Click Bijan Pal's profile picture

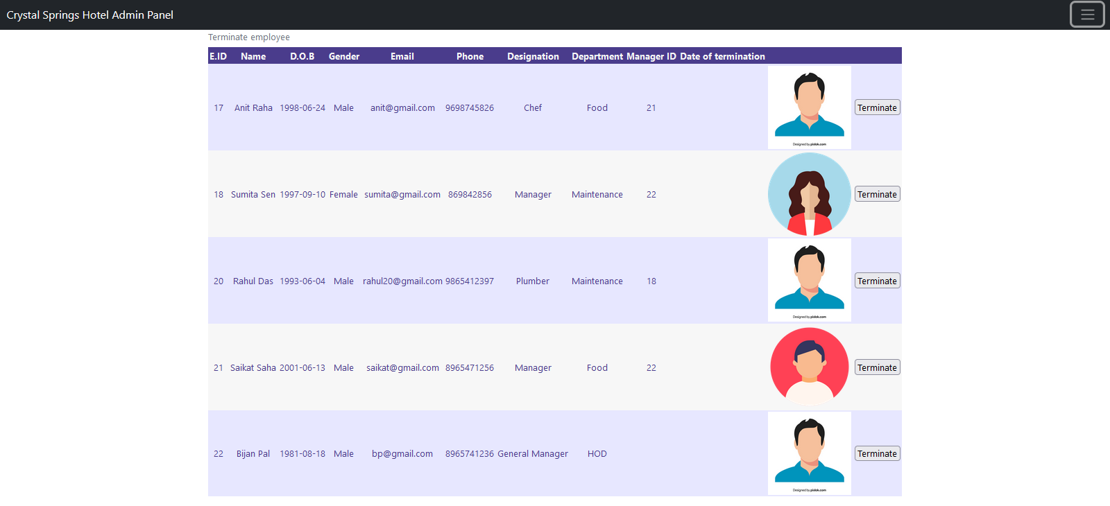coord(809,453)
